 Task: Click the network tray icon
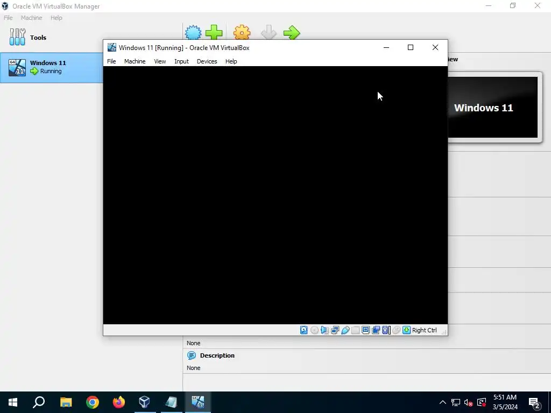456,402
